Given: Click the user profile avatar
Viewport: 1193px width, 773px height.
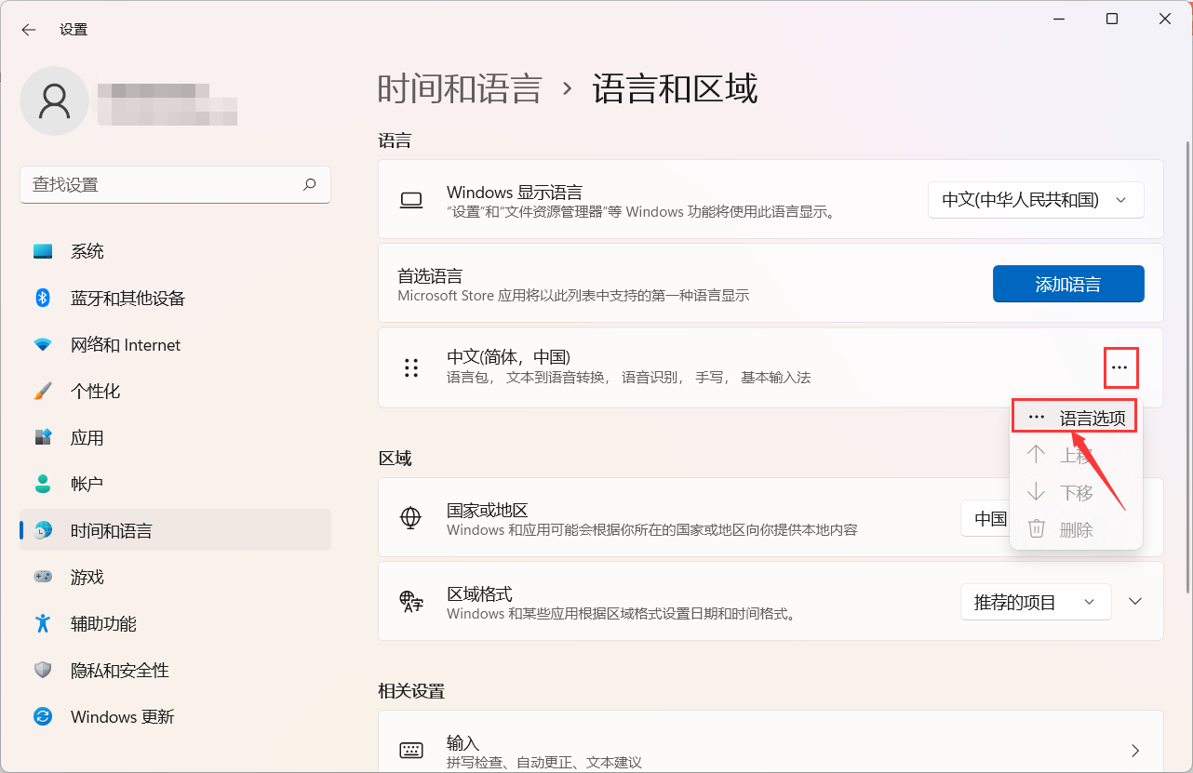Looking at the screenshot, I should 55,100.
